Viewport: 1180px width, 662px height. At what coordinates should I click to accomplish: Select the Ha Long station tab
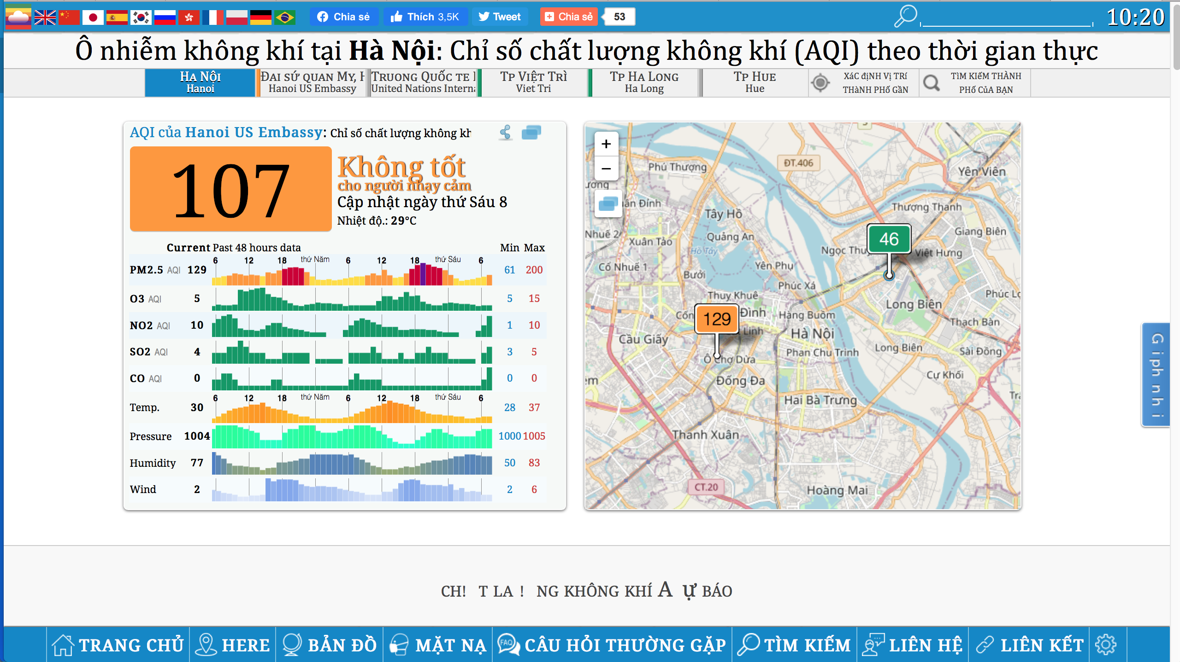[x=644, y=83]
